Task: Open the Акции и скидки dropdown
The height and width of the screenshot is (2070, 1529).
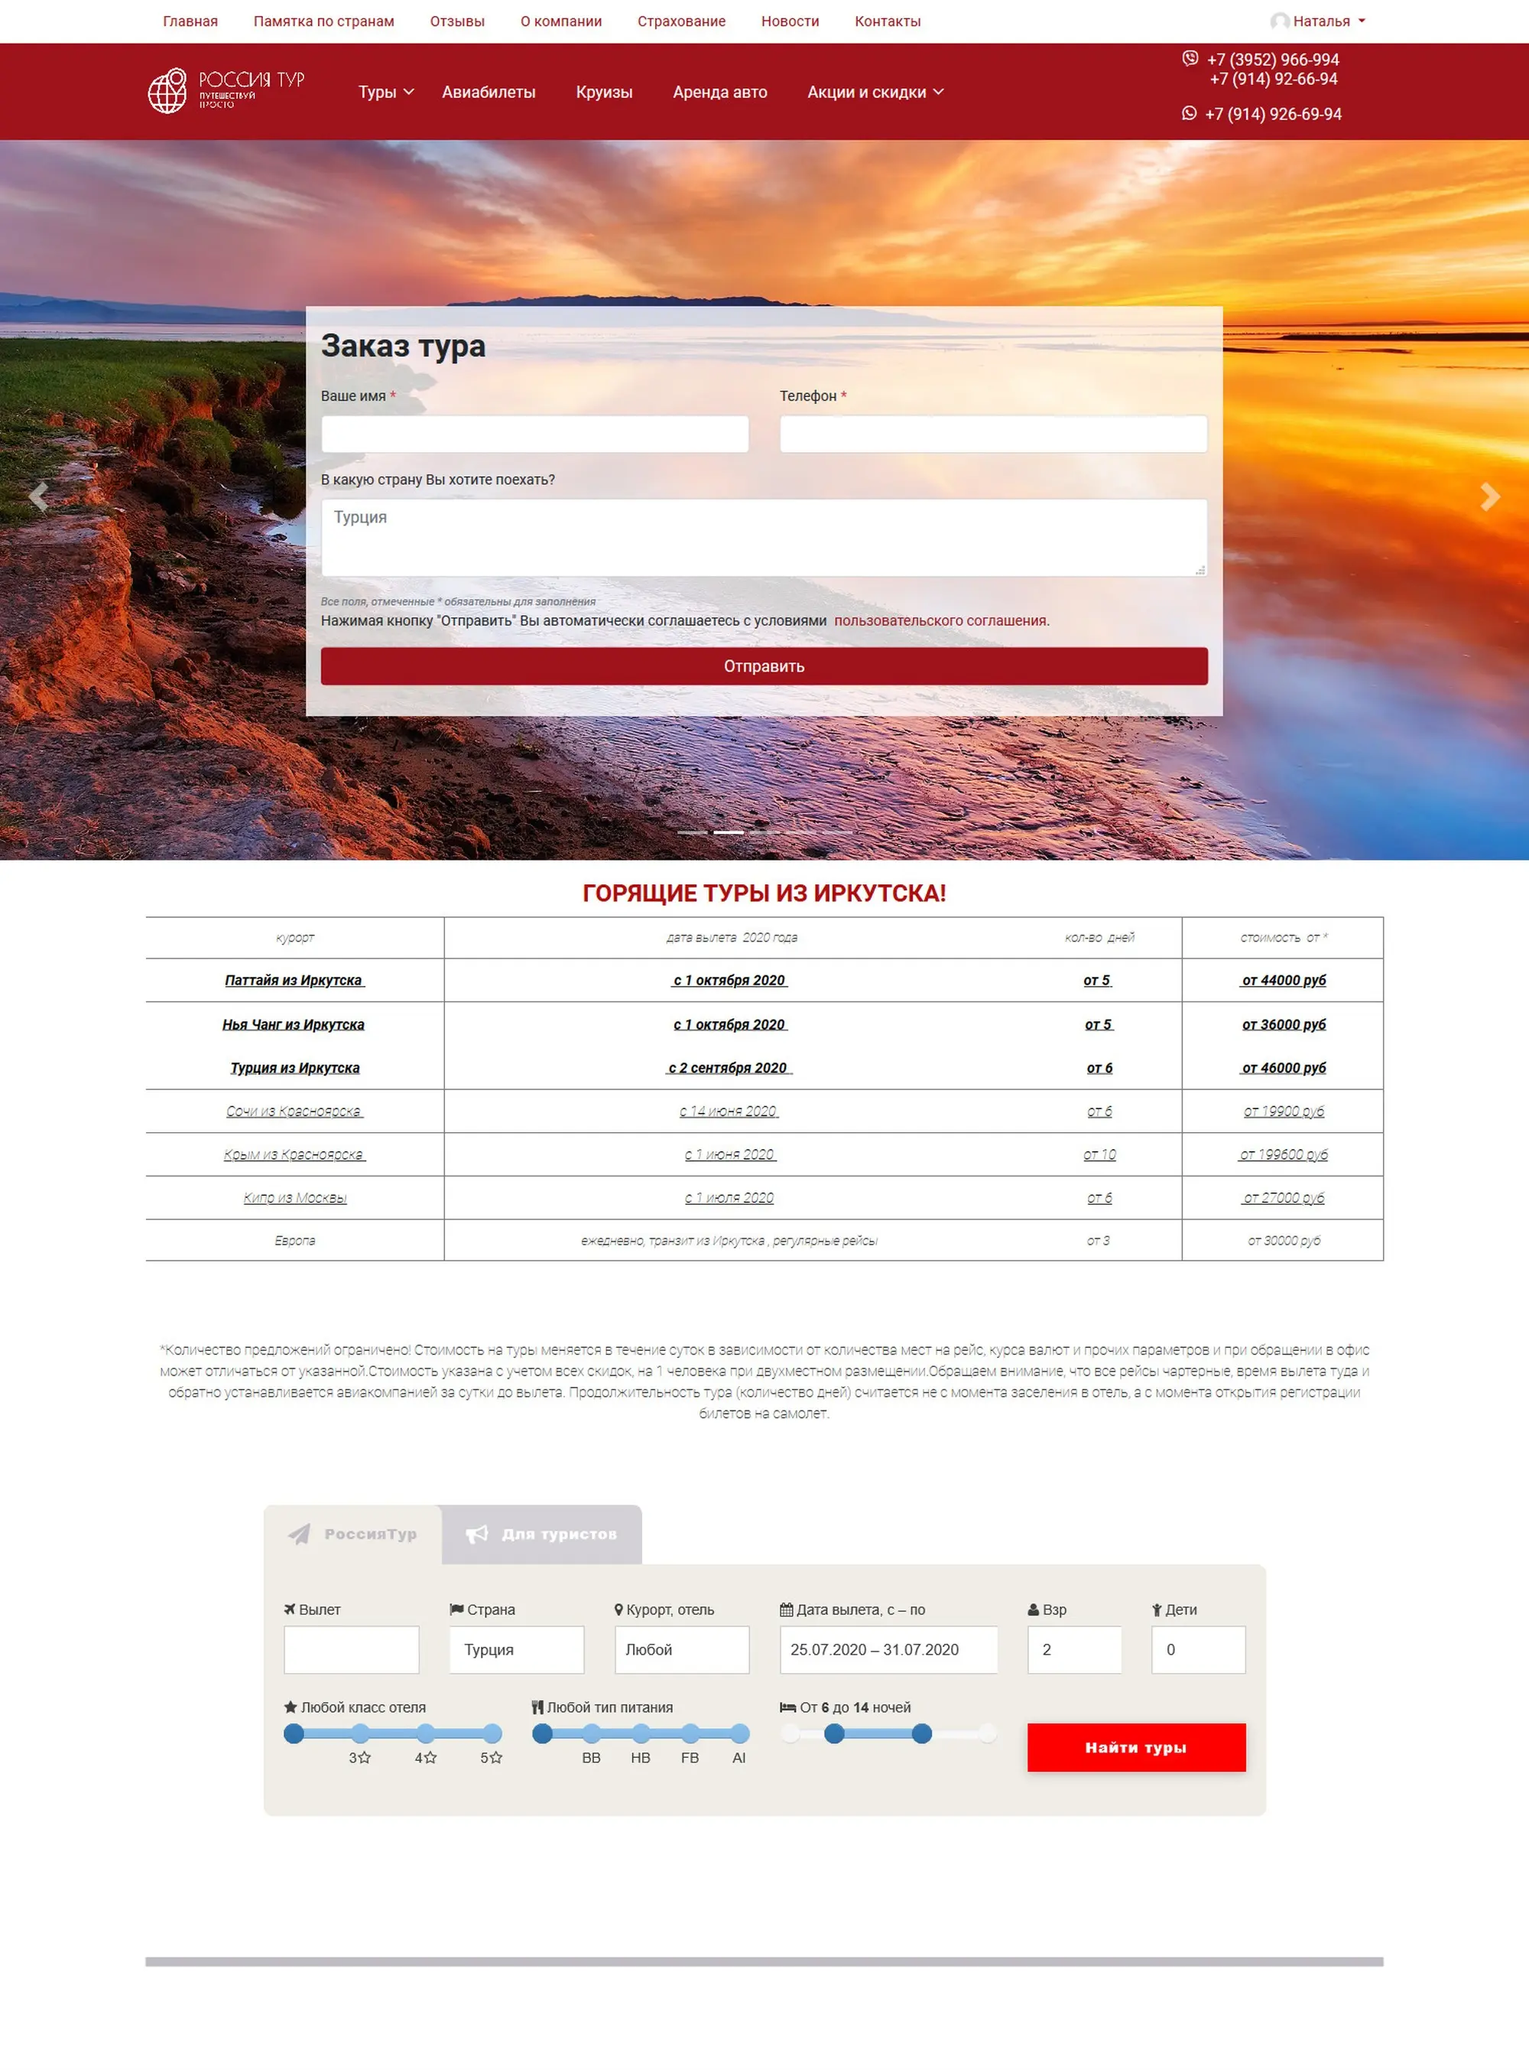Action: click(875, 92)
